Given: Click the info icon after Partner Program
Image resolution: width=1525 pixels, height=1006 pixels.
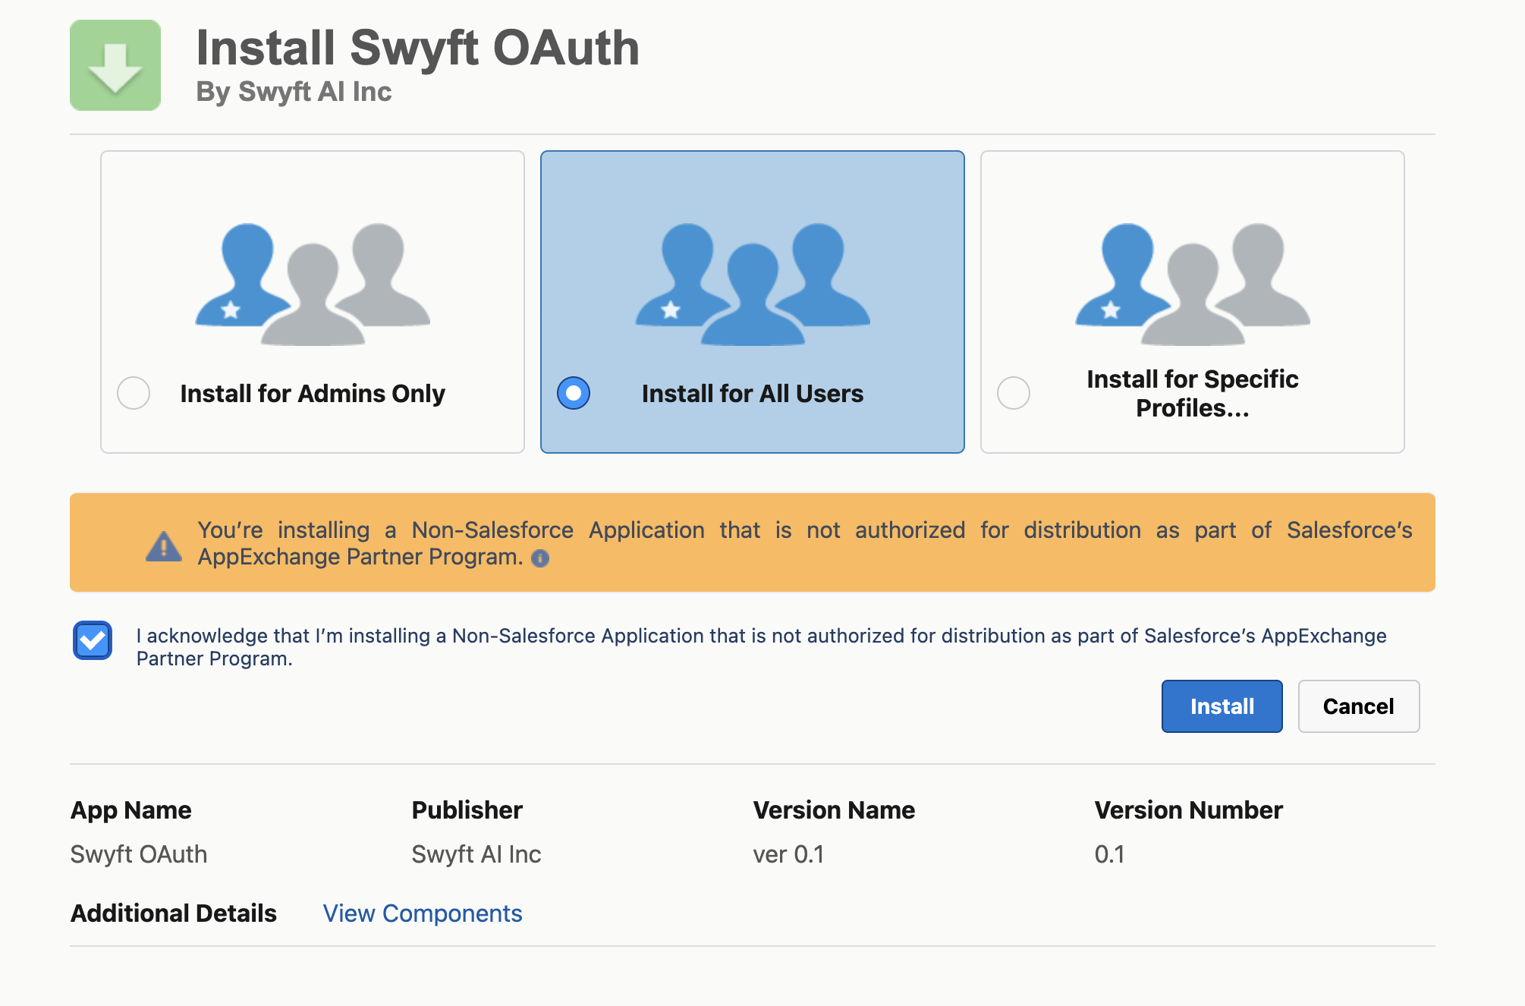Looking at the screenshot, I should (540, 558).
